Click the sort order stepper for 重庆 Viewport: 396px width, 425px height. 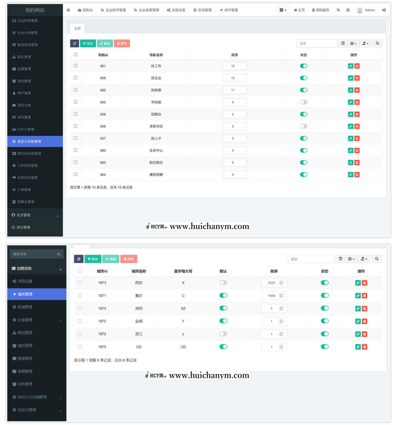pos(281,296)
